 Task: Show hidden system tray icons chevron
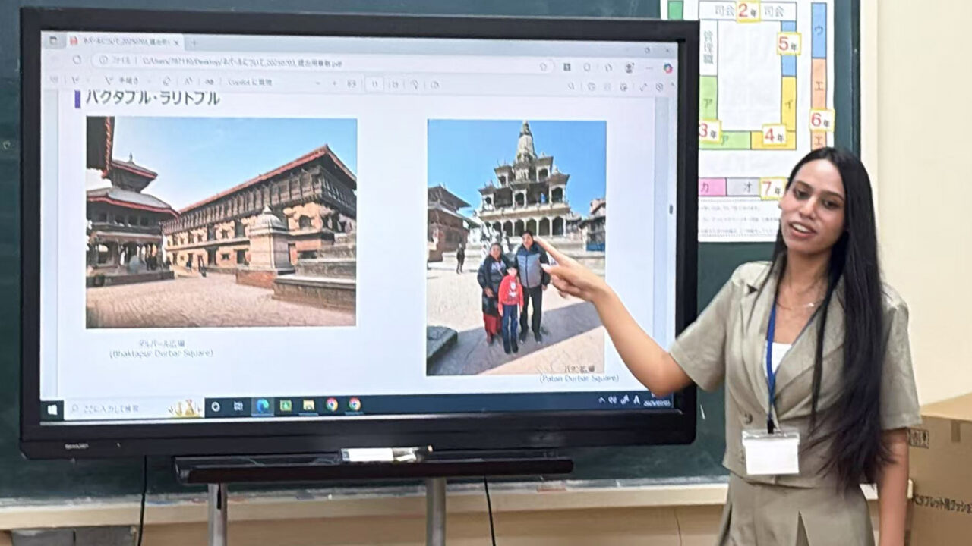(602, 400)
